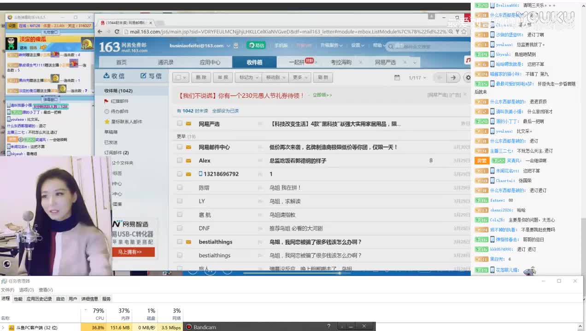
Task: Open email 总监吃饭看郭德纲的样子
Action: (298, 160)
